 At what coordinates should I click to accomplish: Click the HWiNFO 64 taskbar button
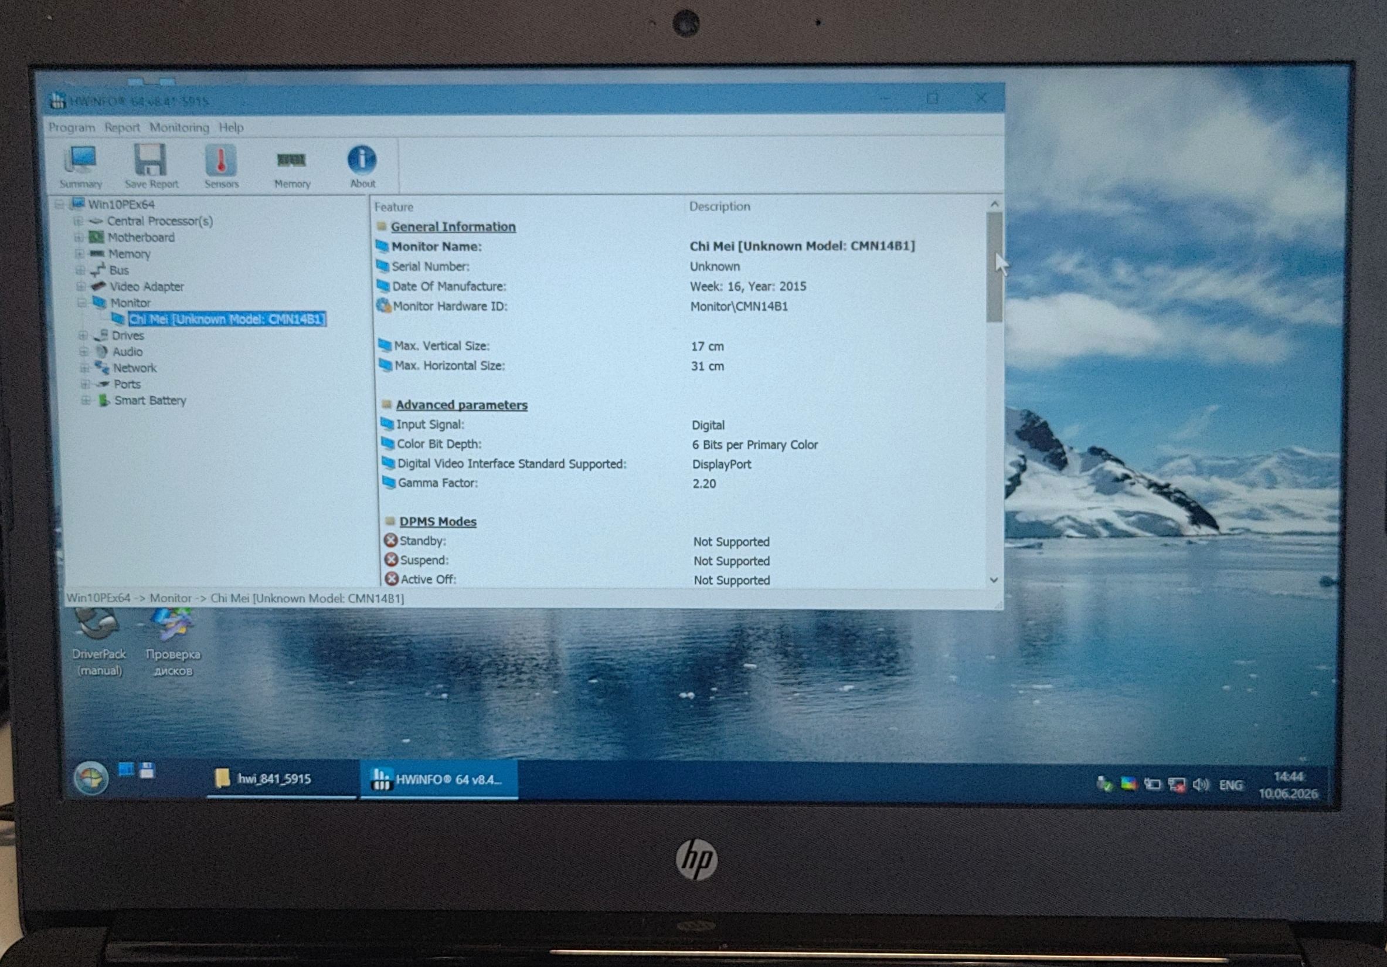[439, 780]
